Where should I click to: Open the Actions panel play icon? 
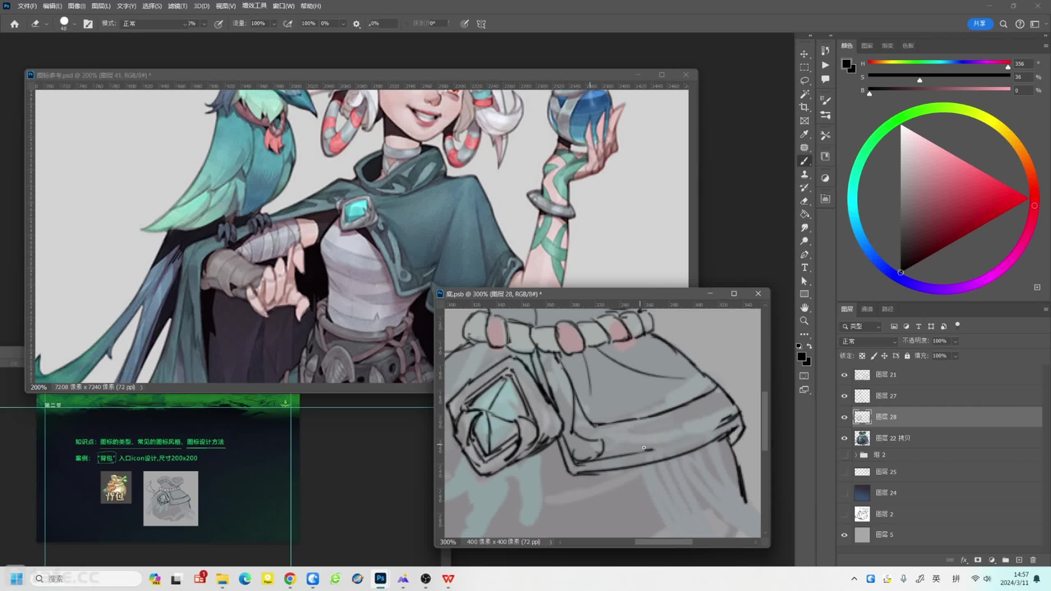click(x=825, y=65)
